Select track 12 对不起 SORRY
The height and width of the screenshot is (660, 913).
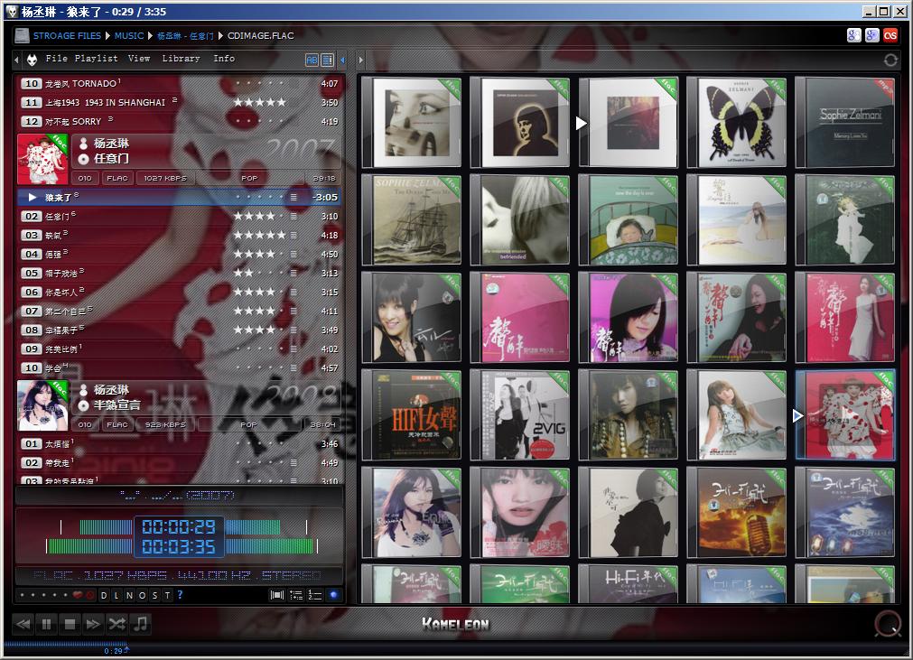[x=180, y=122]
